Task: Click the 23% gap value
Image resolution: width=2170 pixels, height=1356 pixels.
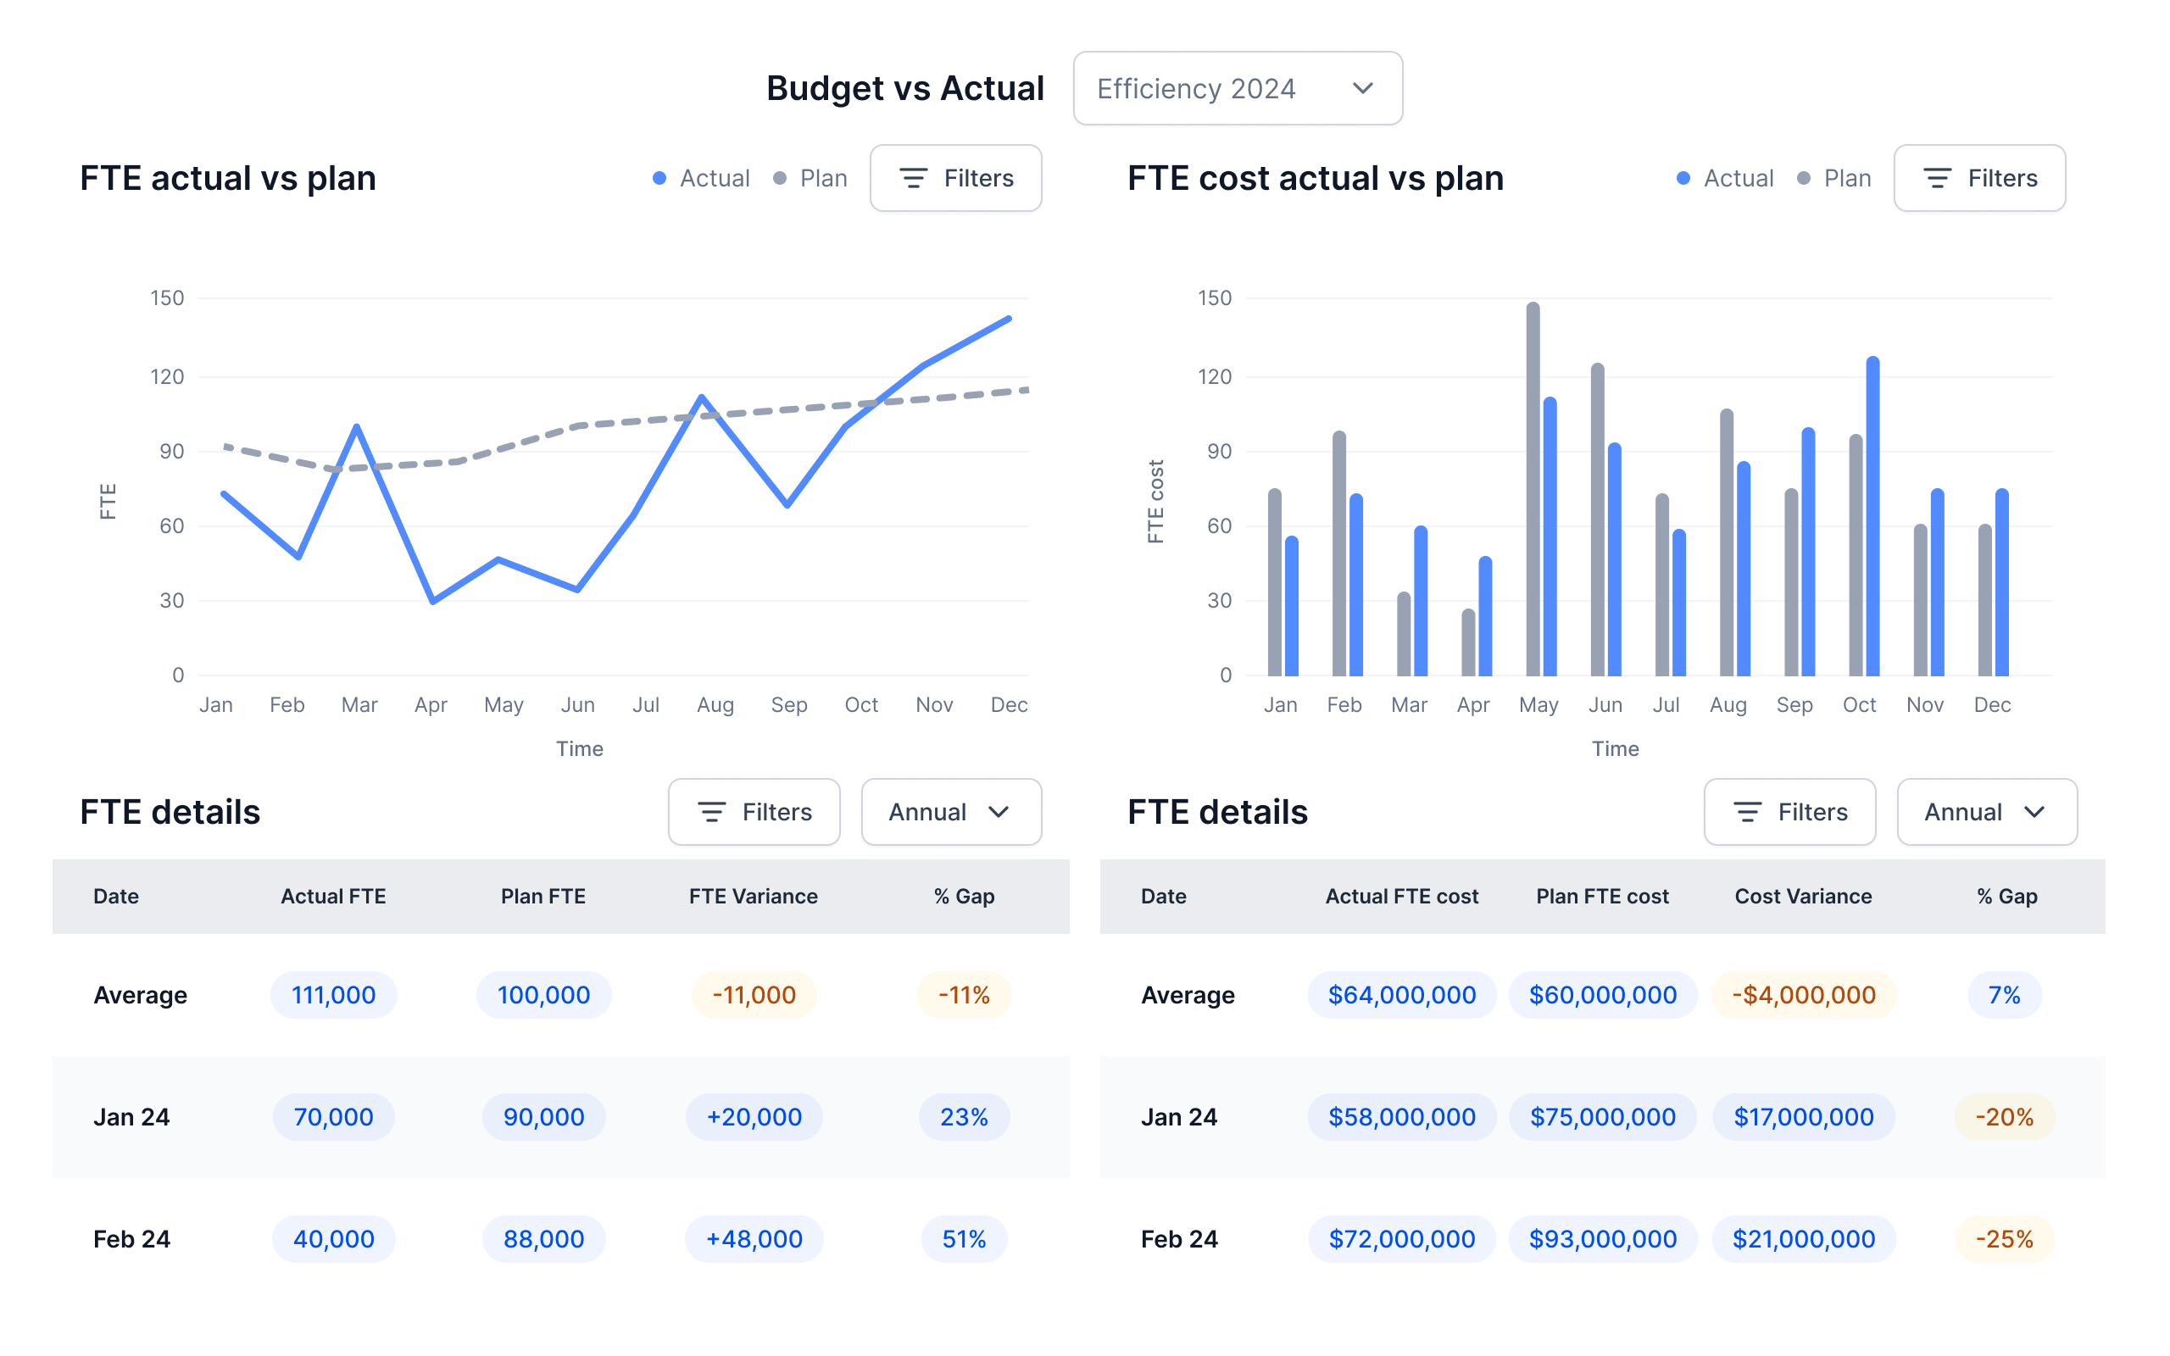Action: [x=964, y=1116]
